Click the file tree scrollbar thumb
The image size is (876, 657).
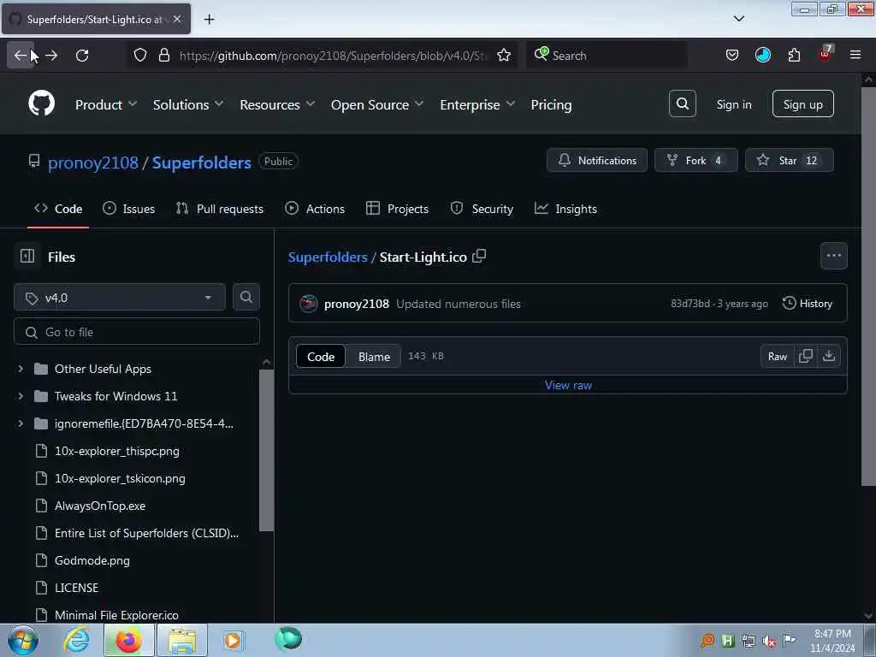pos(266,450)
